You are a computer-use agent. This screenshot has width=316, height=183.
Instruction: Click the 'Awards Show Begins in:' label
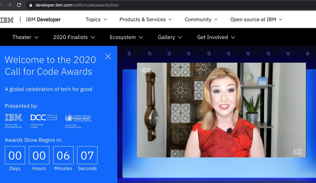34,140
